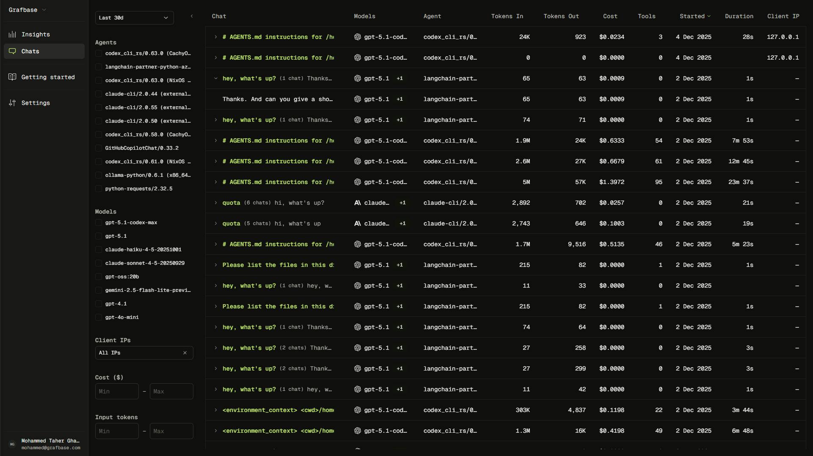Click the Tokens Out column header
The height and width of the screenshot is (456, 813).
click(x=561, y=16)
